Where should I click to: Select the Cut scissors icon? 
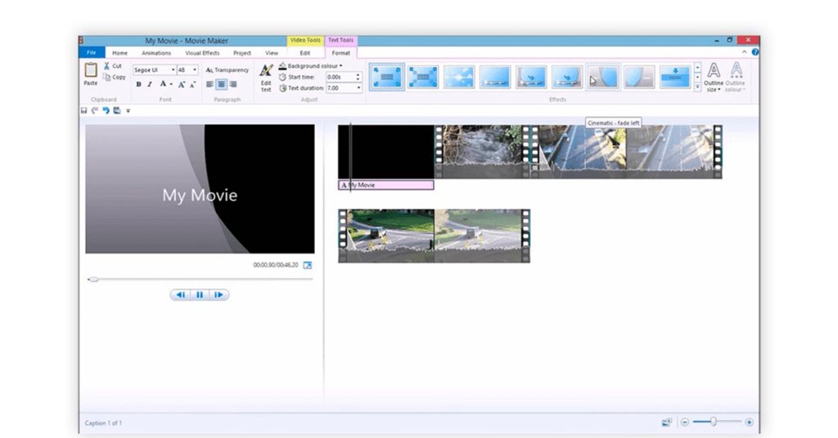107,65
